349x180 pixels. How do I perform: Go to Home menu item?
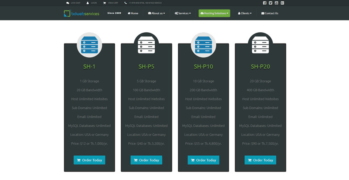pos(133,13)
